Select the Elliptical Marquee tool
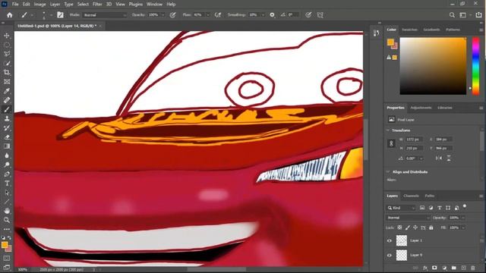The height and width of the screenshot is (273, 486). click(x=7, y=45)
